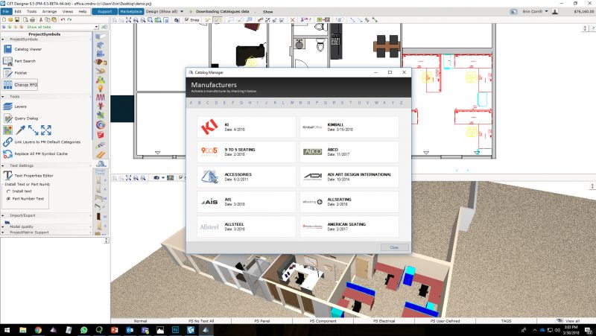
Task: Click Link Layers to PM Default Categories
Action: [42, 142]
